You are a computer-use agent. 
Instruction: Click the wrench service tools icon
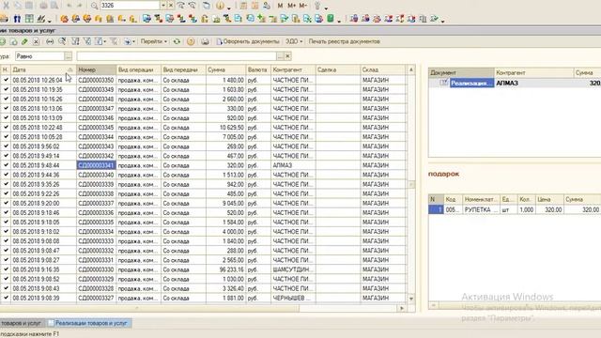coord(317,6)
